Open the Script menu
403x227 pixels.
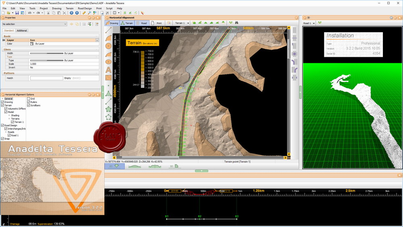(x=109, y=8)
